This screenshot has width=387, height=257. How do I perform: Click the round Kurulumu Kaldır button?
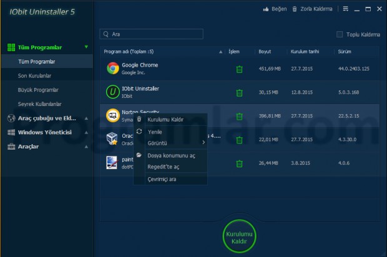[239, 236]
